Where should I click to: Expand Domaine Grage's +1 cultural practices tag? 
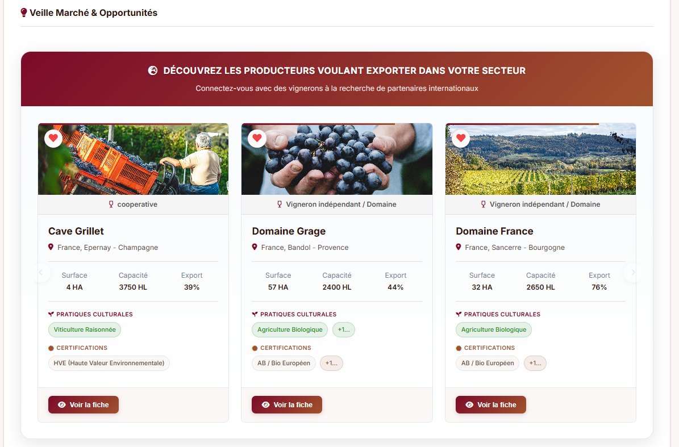(343, 329)
